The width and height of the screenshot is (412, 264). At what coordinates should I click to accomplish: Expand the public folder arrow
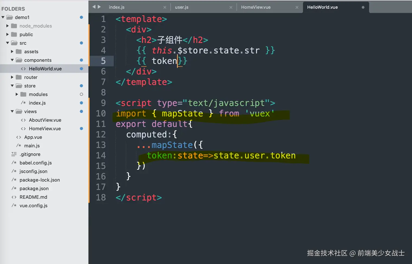8,34
